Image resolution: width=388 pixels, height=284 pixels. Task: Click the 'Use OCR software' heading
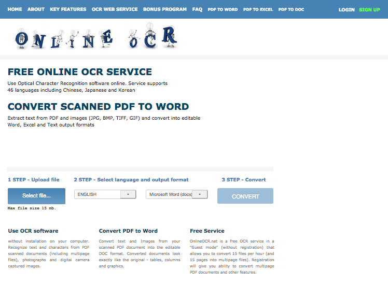point(33,231)
